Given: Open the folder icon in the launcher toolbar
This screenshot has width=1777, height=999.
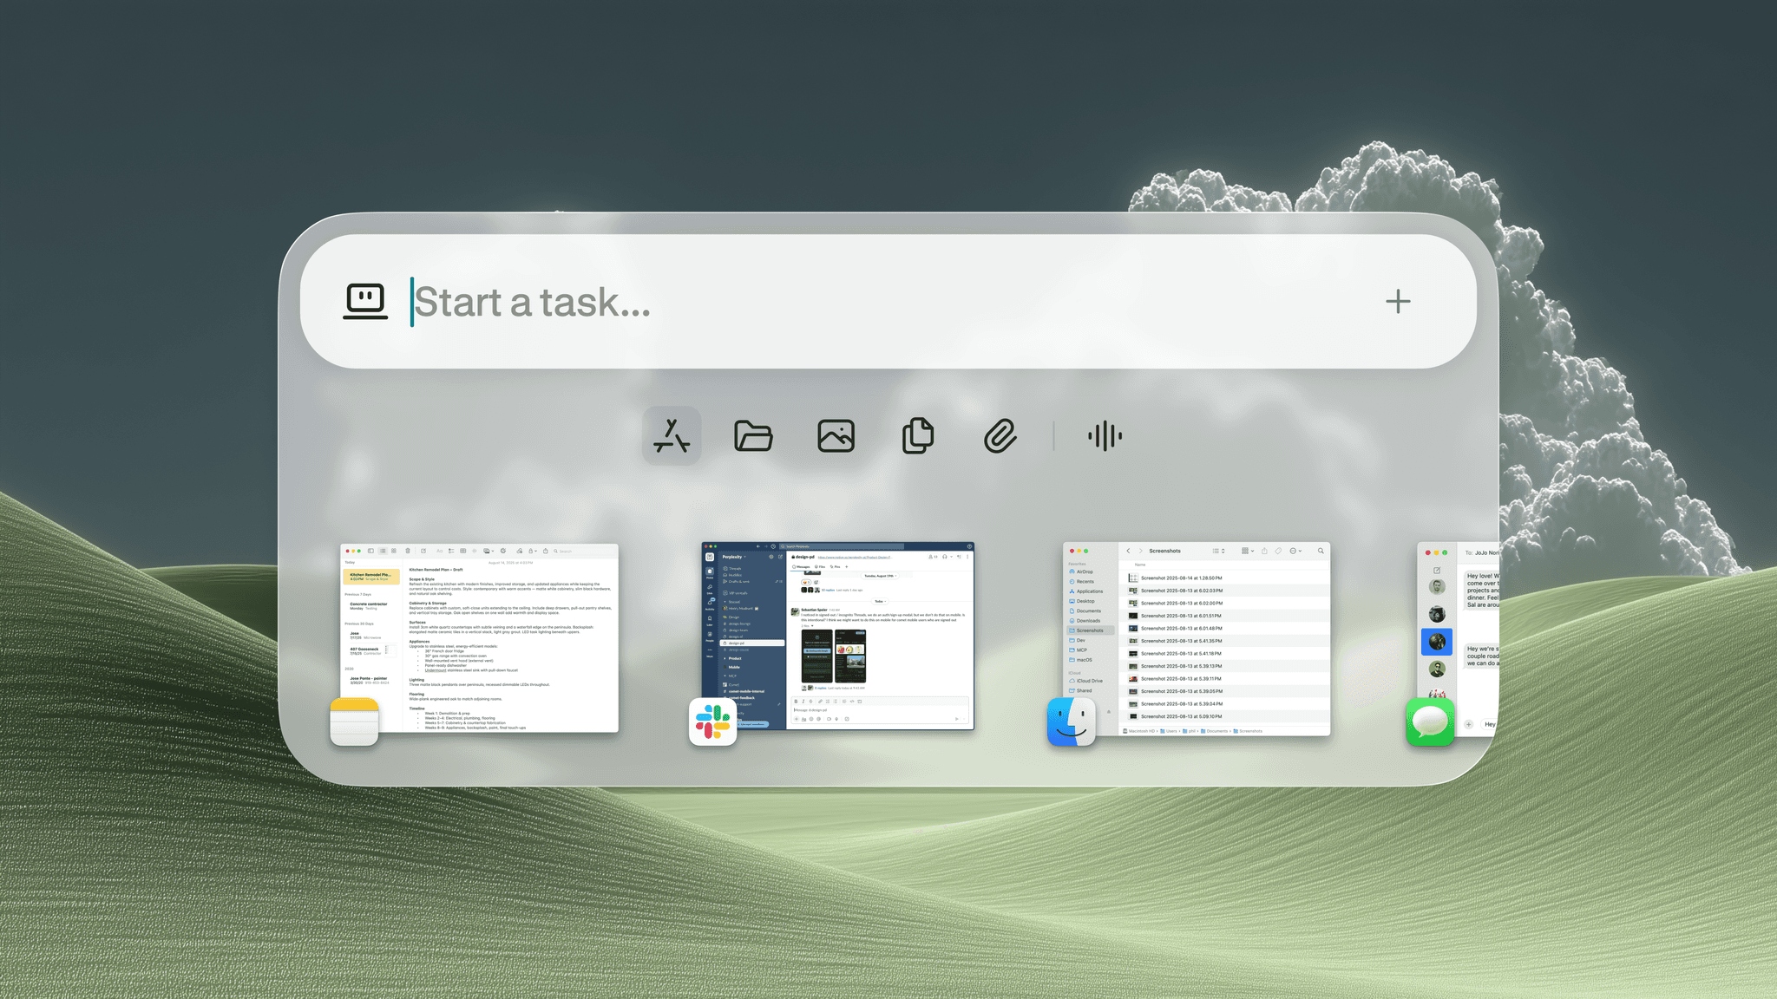Looking at the screenshot, I should coord(754,436).
